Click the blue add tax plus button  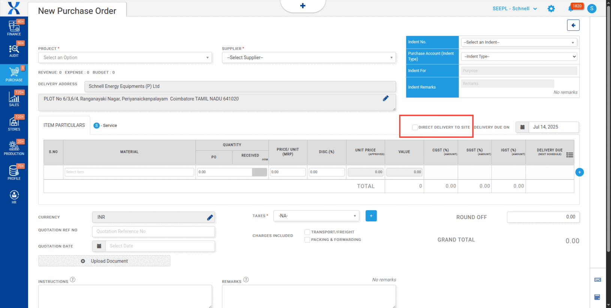pos(371,216)
